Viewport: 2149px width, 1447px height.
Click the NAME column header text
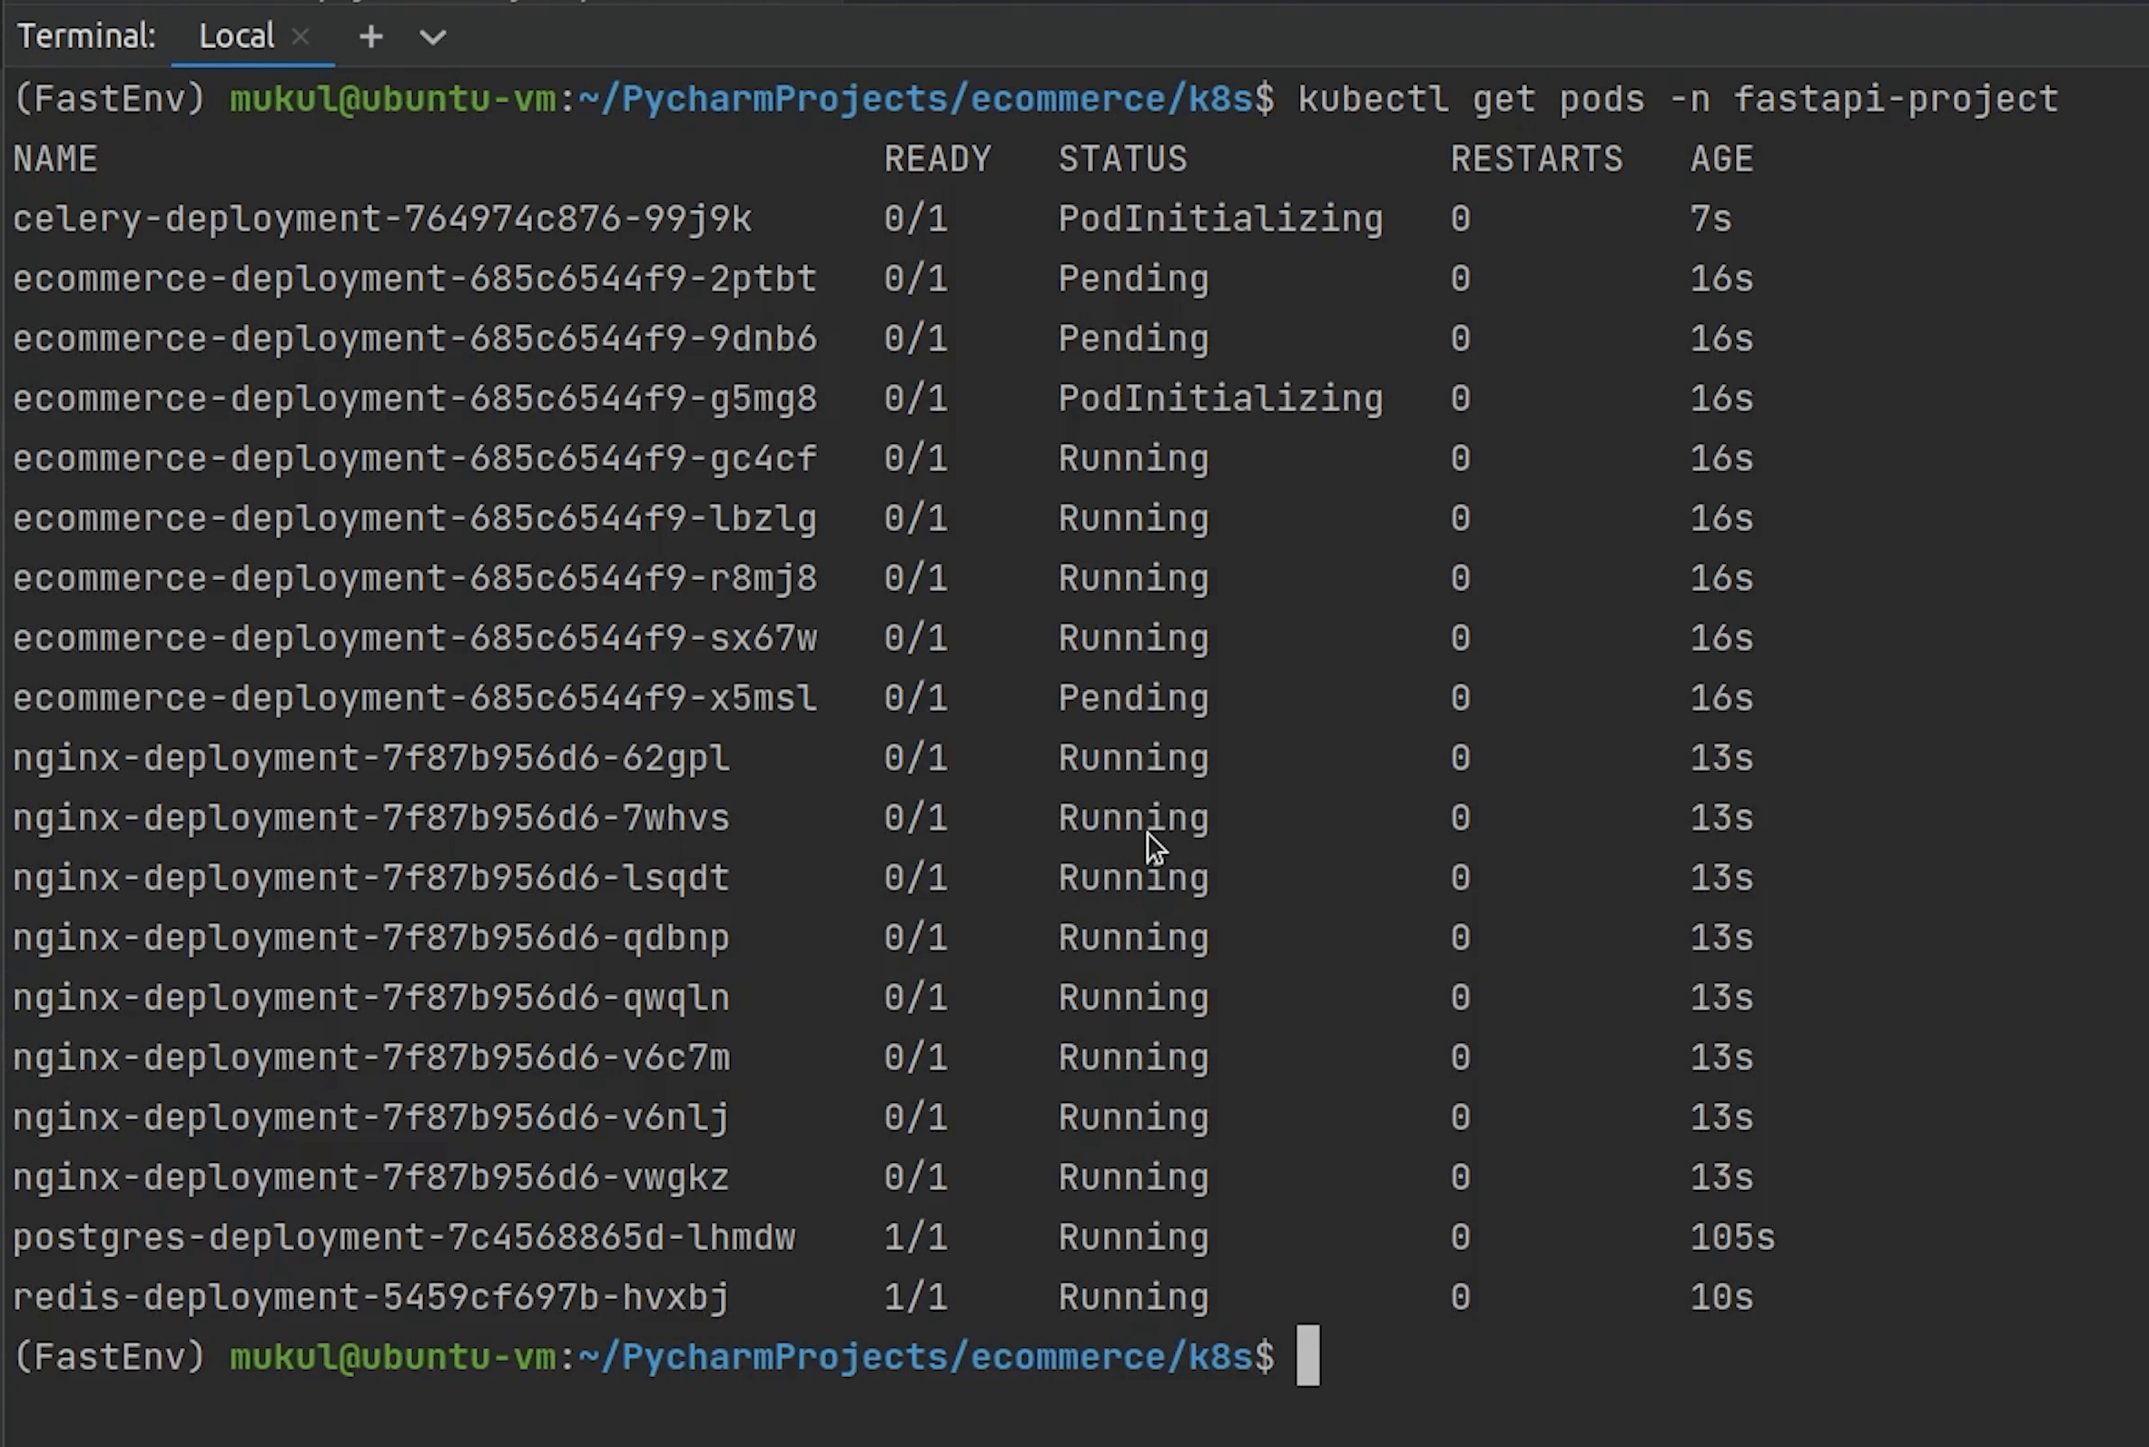pyautogui.click(x=55, y=160)
